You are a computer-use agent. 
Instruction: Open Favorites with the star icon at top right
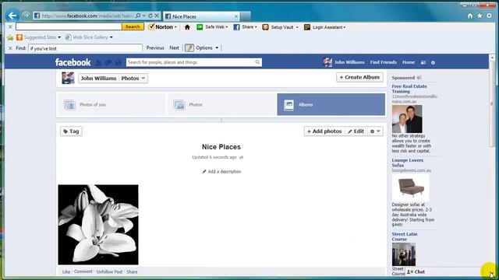coord(480,16)
